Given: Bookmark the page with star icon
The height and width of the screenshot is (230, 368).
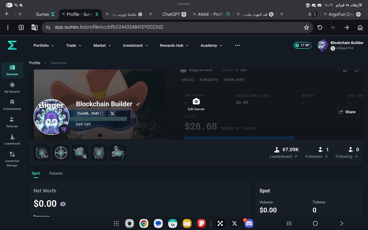Looking at the screenshot, I should pyautogui.click(x=306, y=27).
